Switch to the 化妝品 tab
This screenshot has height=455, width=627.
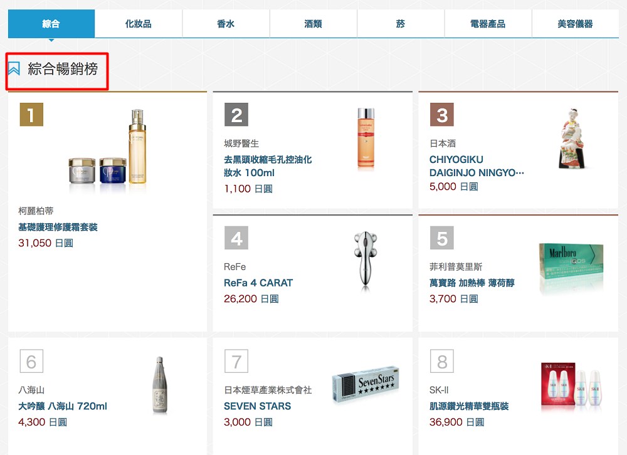(139, 24)
